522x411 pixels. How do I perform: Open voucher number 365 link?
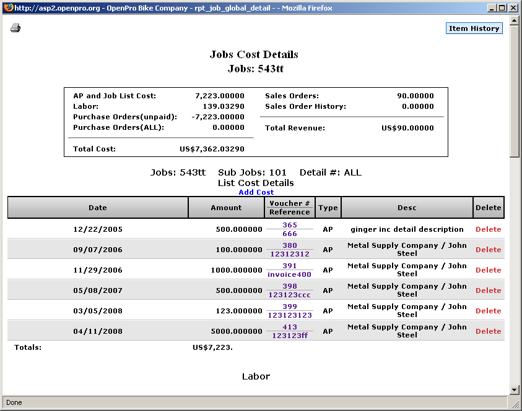click(289, 226)
